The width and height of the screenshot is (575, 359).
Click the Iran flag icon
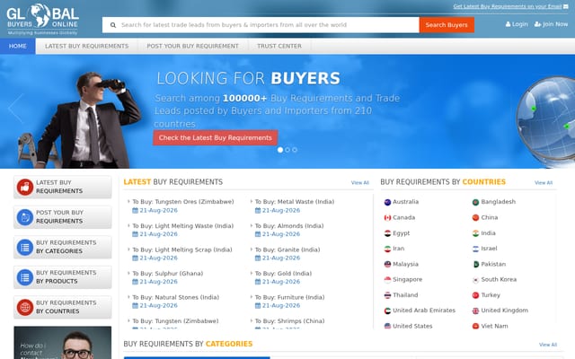point(387,249)
